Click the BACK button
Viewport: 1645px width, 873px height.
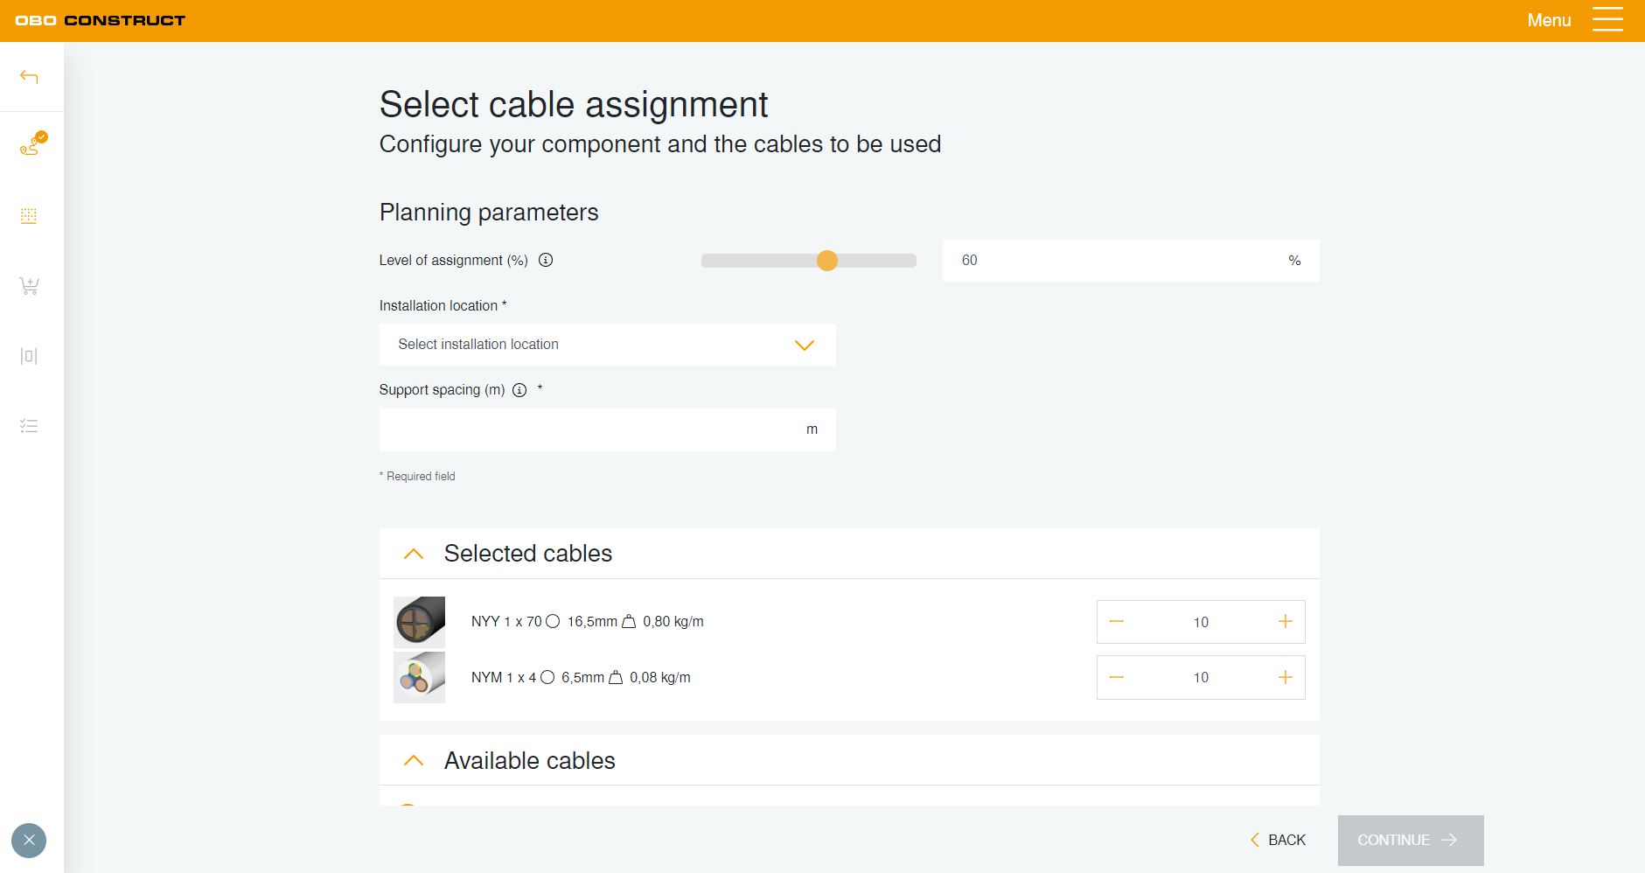[1278, 840]
